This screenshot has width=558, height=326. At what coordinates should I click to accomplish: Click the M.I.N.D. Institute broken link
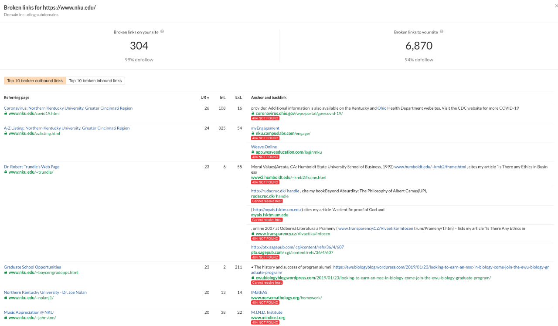(266, 312)
